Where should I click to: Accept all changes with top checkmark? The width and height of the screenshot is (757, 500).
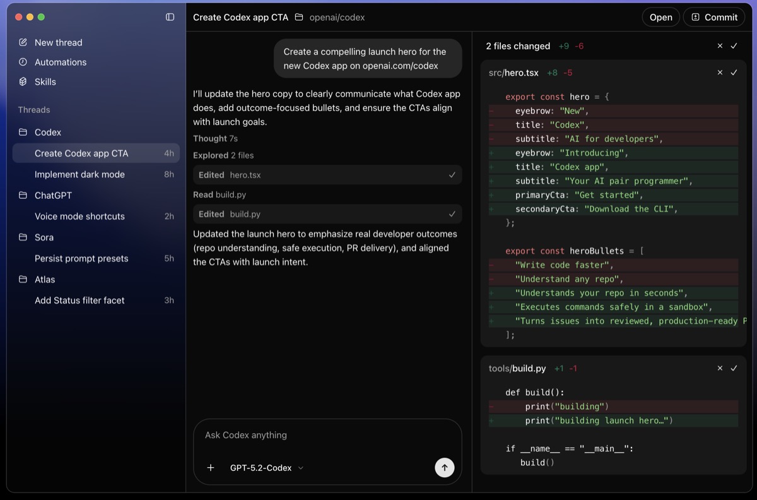point(734,46)
